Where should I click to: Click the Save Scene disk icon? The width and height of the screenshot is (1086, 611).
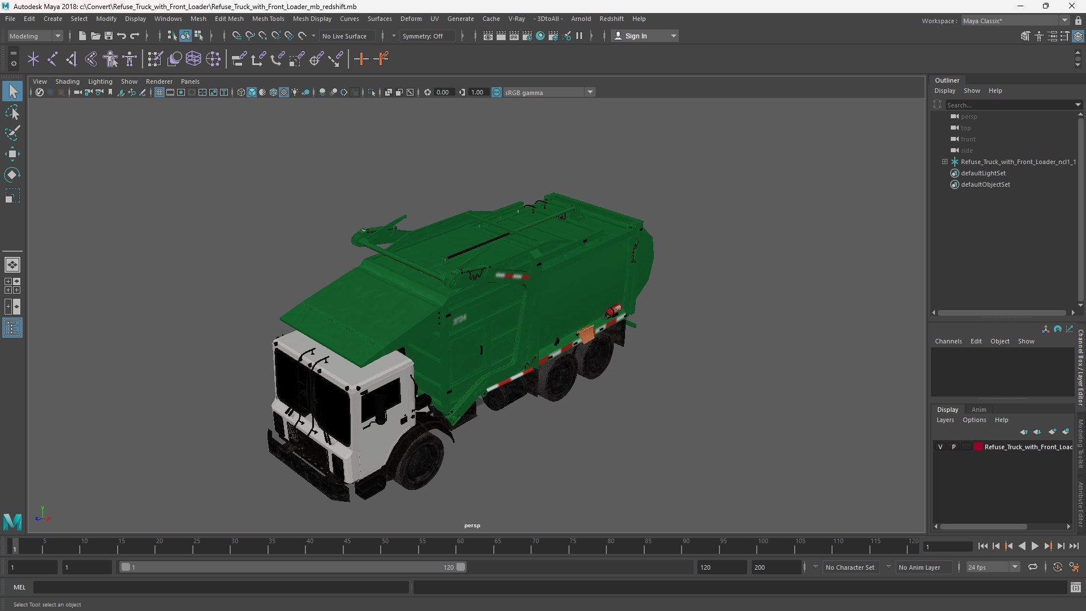click(109, 36)
